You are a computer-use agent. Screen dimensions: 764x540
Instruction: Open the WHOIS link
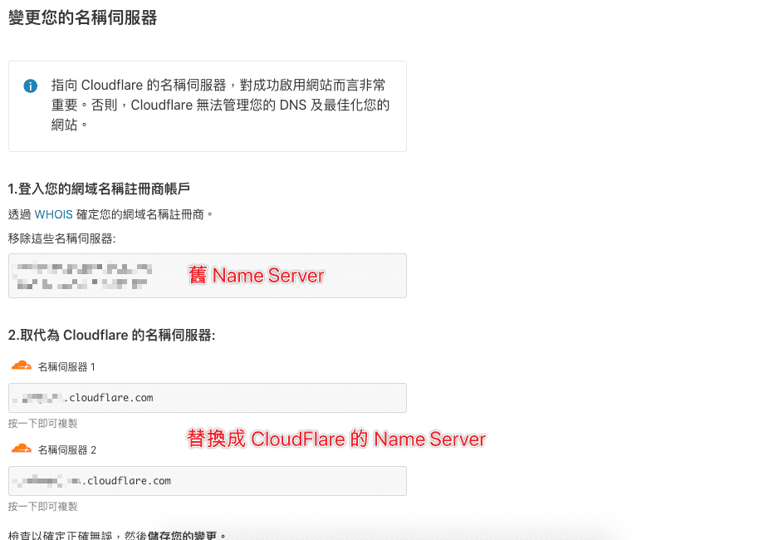tap(54, 214)
